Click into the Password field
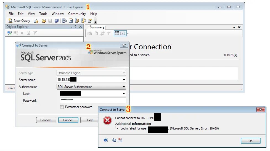 (x=93, y=100)
